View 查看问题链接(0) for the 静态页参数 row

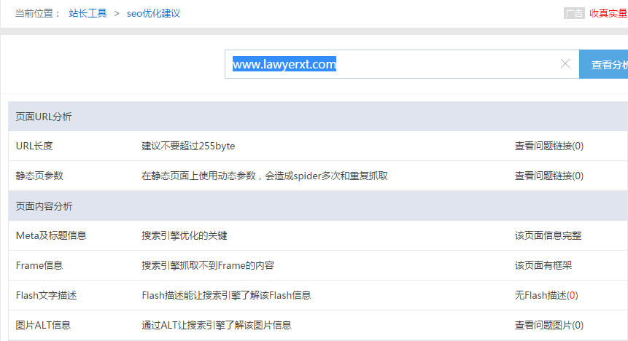click(x=548, y=176)
